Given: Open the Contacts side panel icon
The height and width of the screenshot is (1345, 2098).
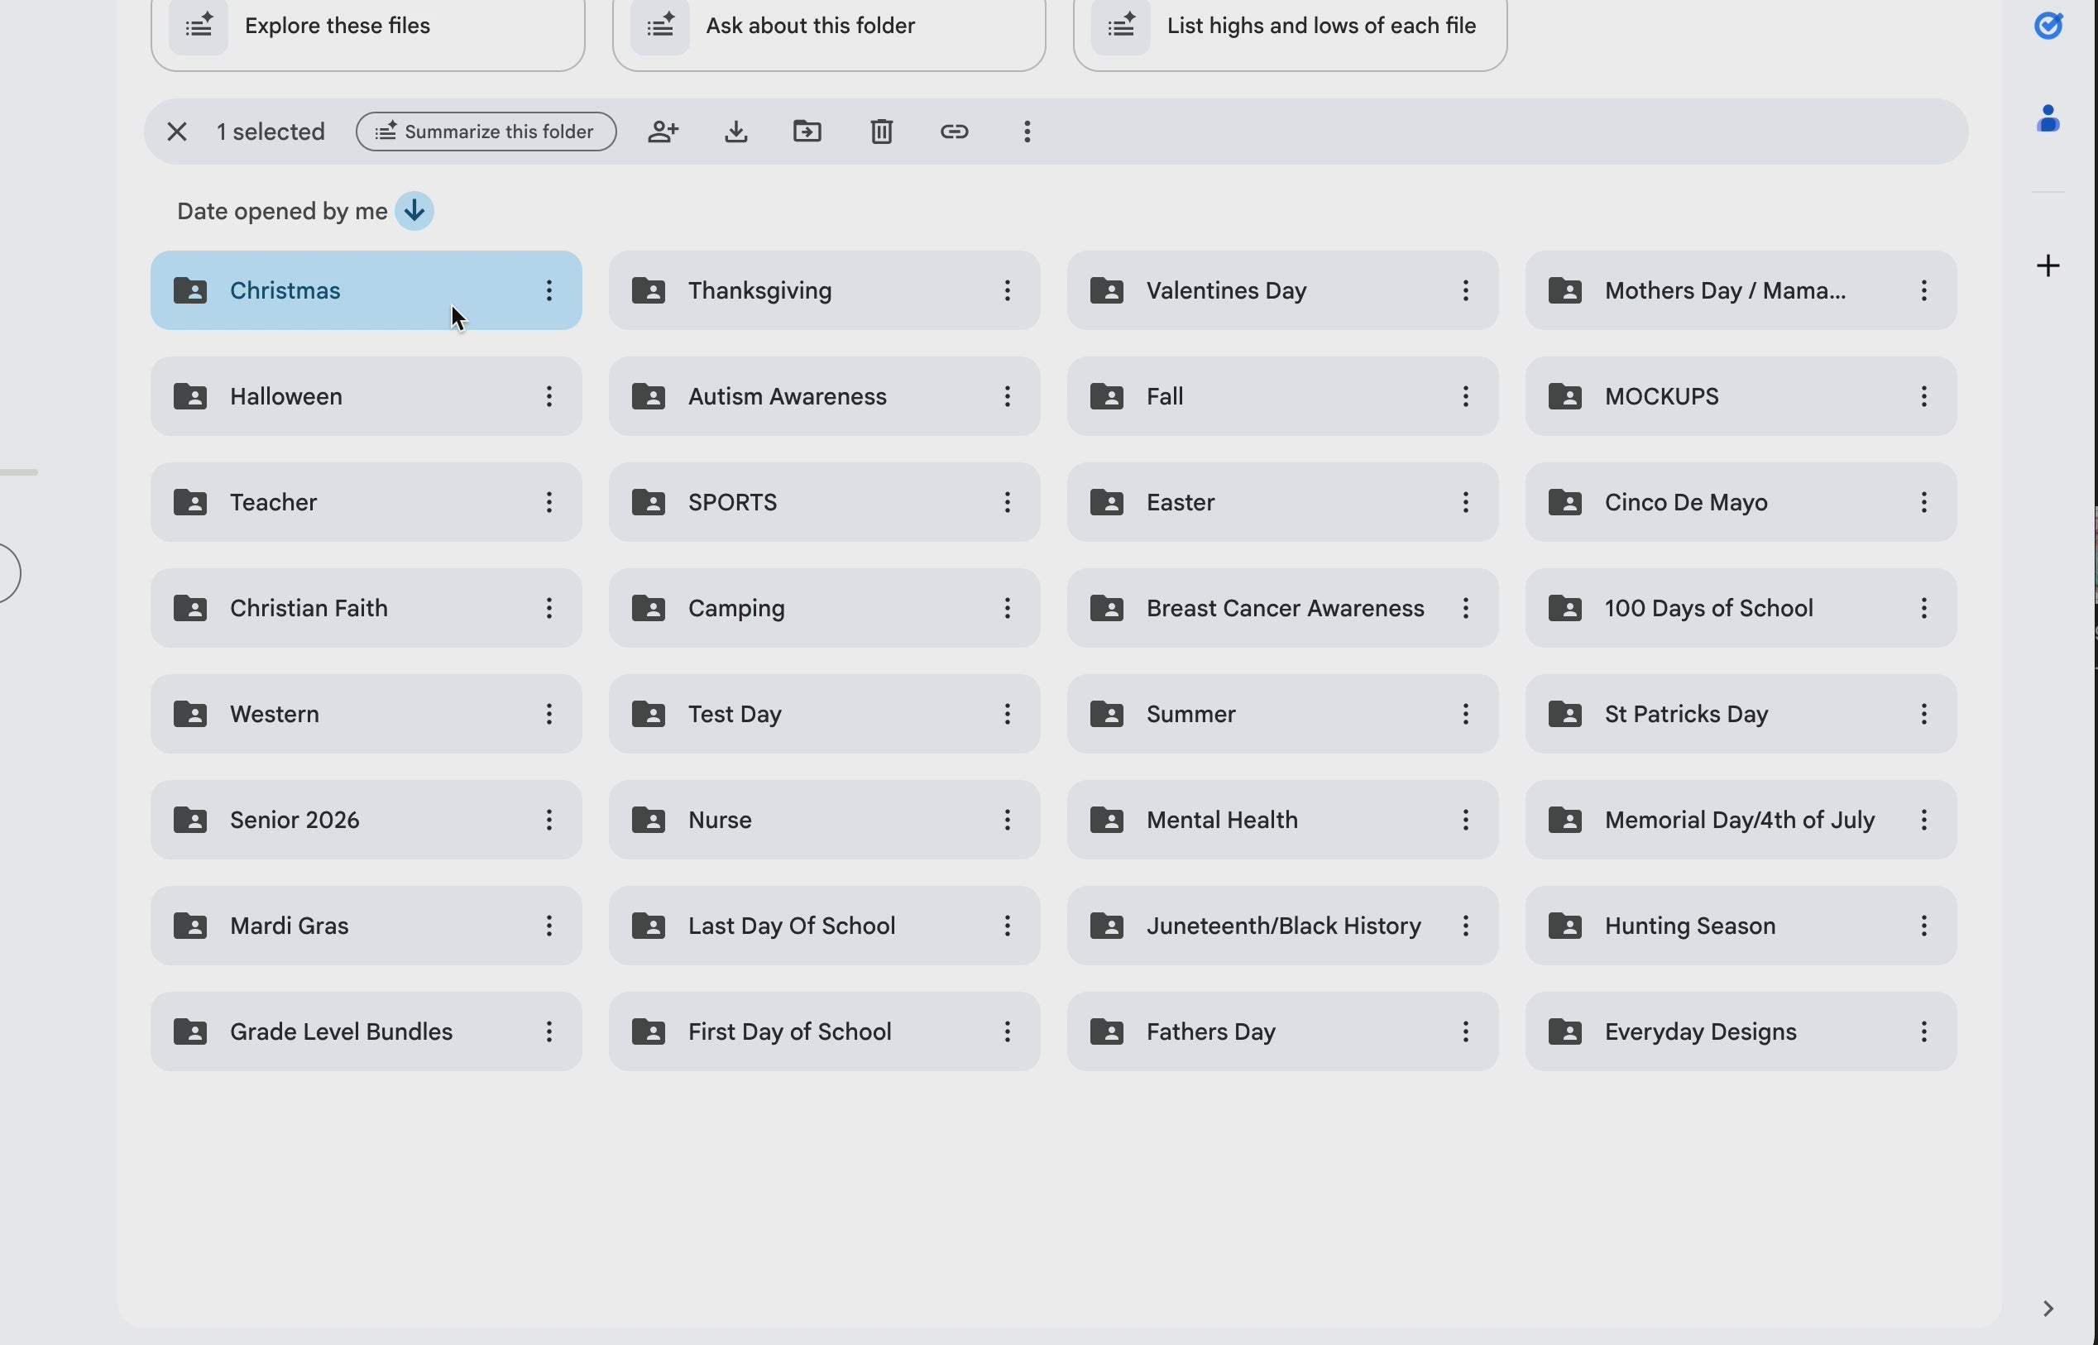Looking at the screenshot, I should tap(2048, 119).
